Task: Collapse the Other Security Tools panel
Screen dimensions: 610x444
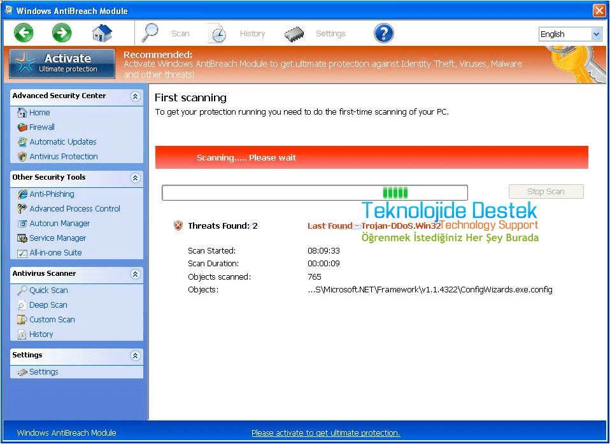Action: pyautogui.click(x=135, y=178)
